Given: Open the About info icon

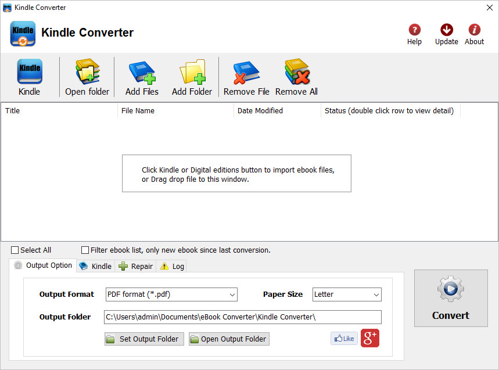Looking at the screenshot, I should tap(474, 30).
